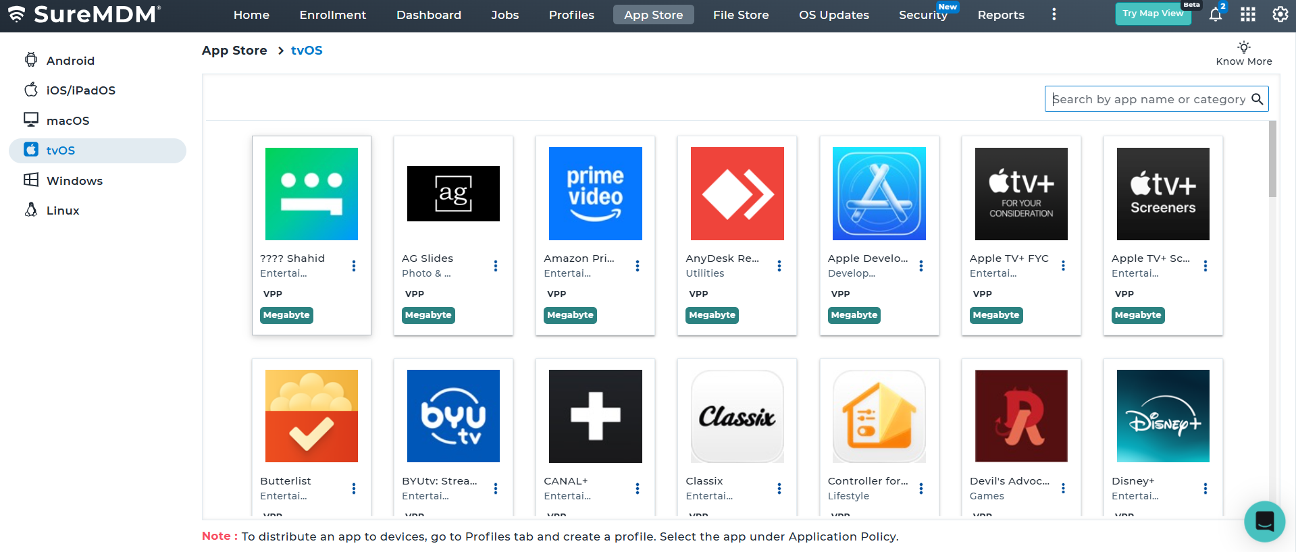The width and height of the screenshot is (1296, 552).
Task: Expand the top navigation overflow menu
Action: pyautogui.click(x=1054, y=15)
